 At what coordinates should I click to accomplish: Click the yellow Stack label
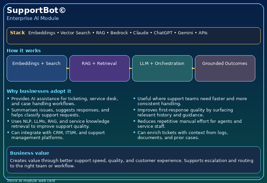[17, 33]
